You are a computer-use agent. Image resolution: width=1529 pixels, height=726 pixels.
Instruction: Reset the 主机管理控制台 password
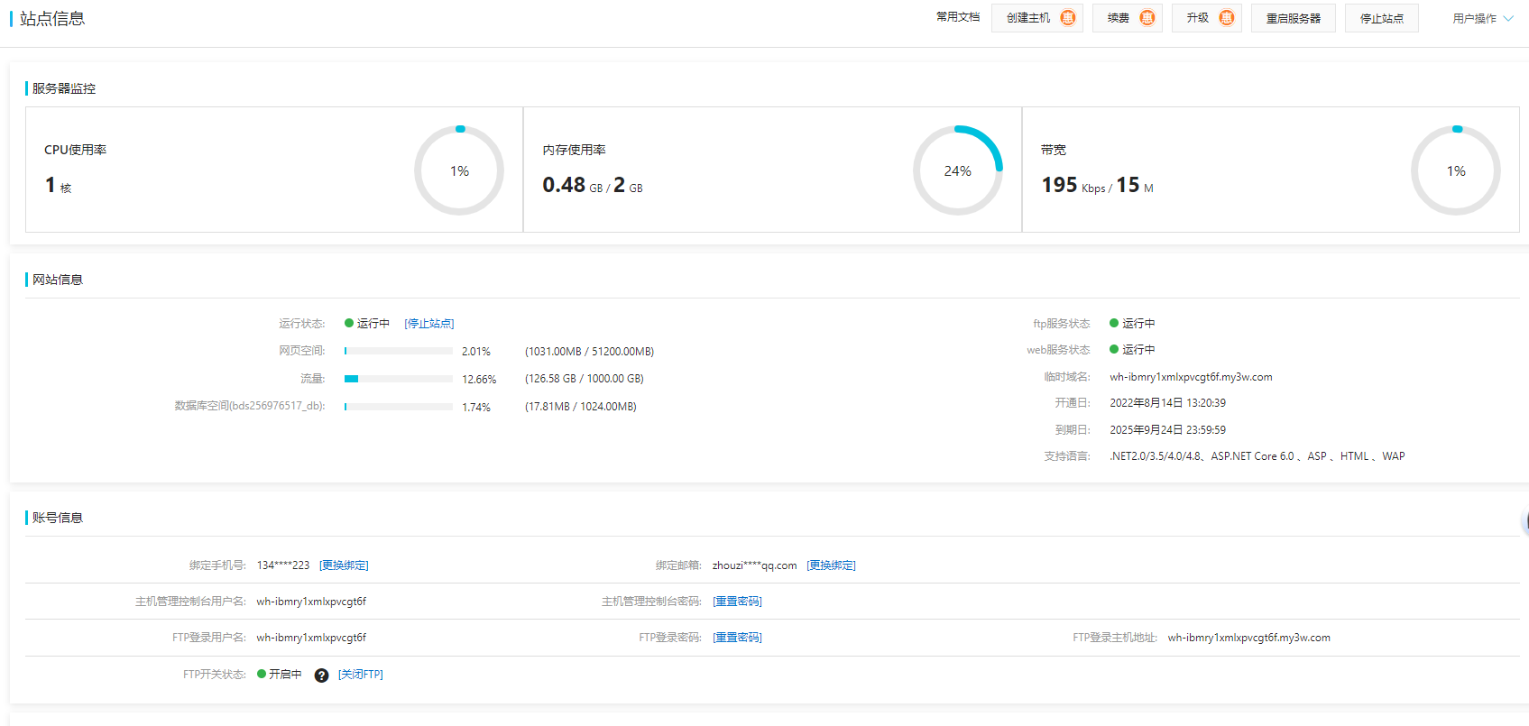coord(737,602)
